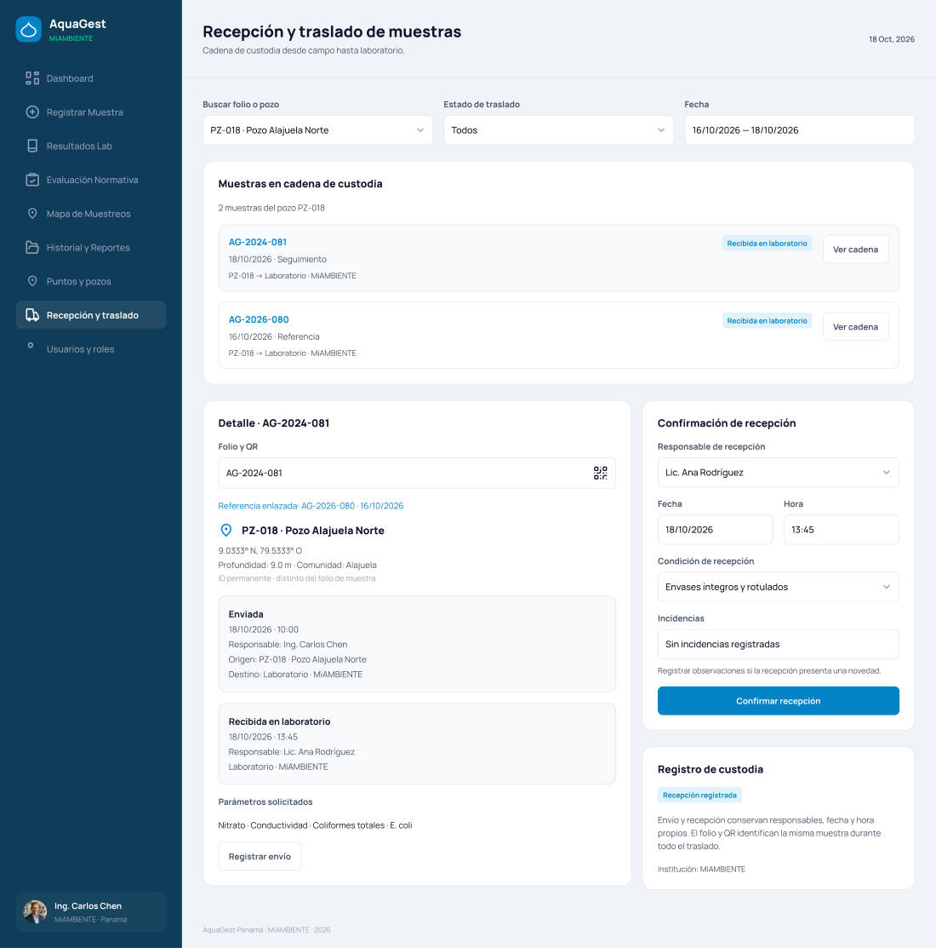Open the Evaluación Normativa section
This screenshot has width=936, height=948.
pyautogui.click(x=90, y=180)
